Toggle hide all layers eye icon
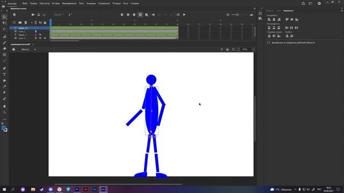This screenshot has width=344, height=193. click(x=40, y=23)
